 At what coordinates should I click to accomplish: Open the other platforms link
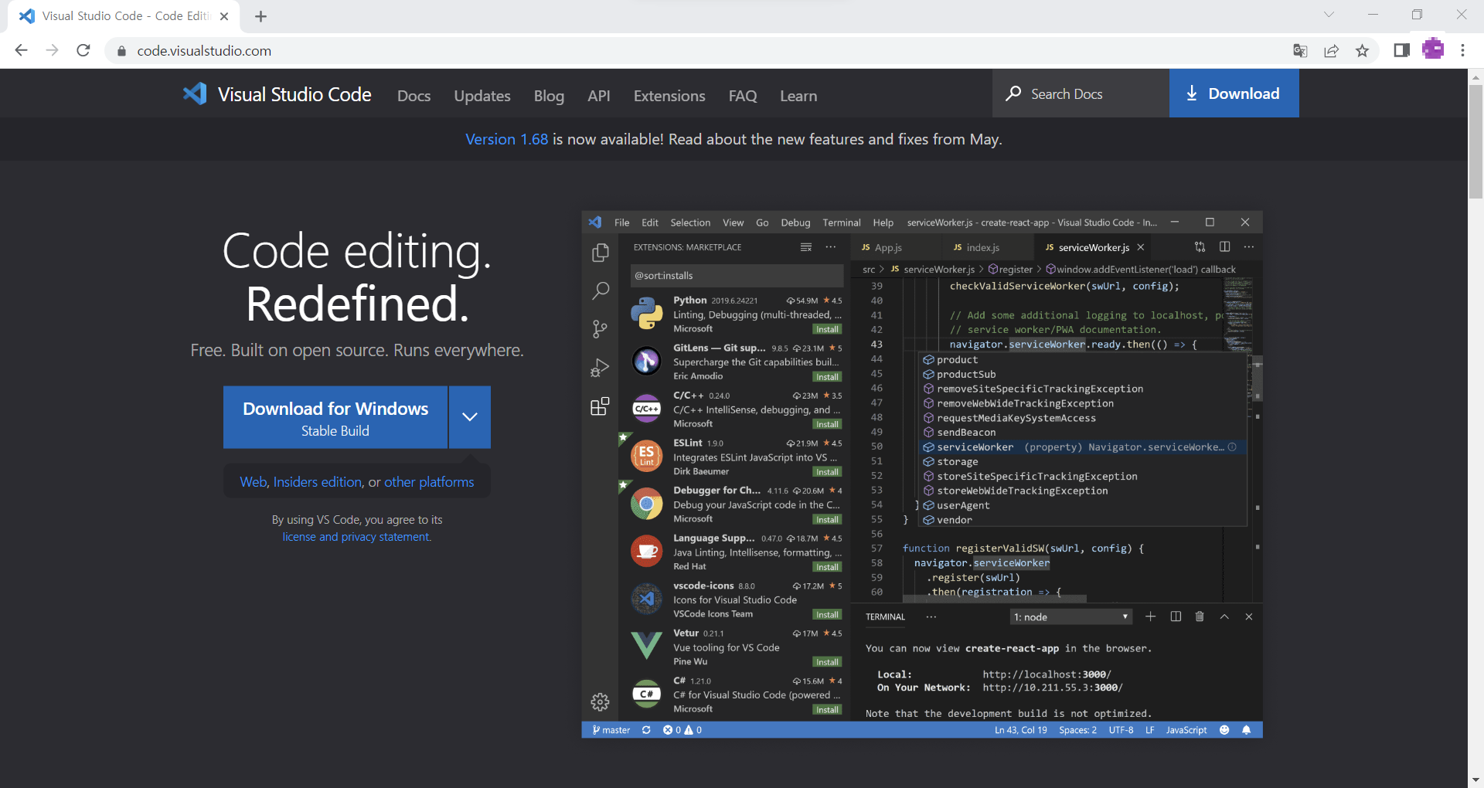point(429,482)
